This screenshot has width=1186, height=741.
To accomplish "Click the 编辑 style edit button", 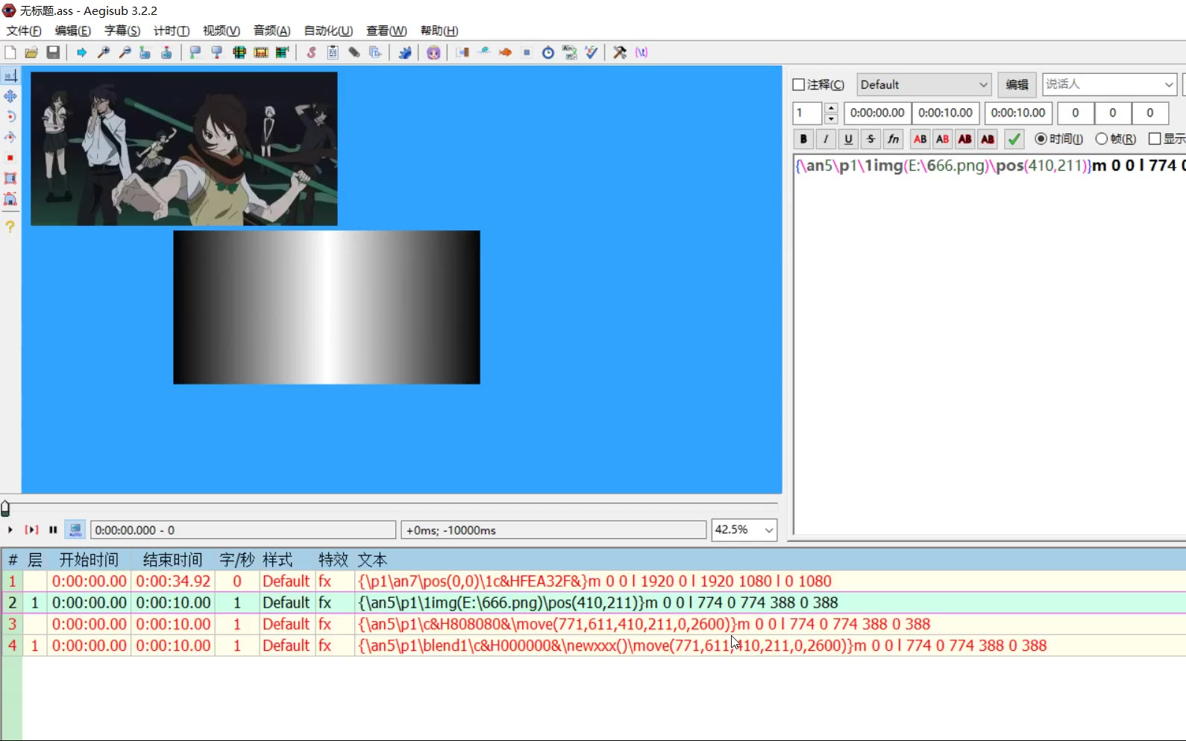I will coord(1017,85).
